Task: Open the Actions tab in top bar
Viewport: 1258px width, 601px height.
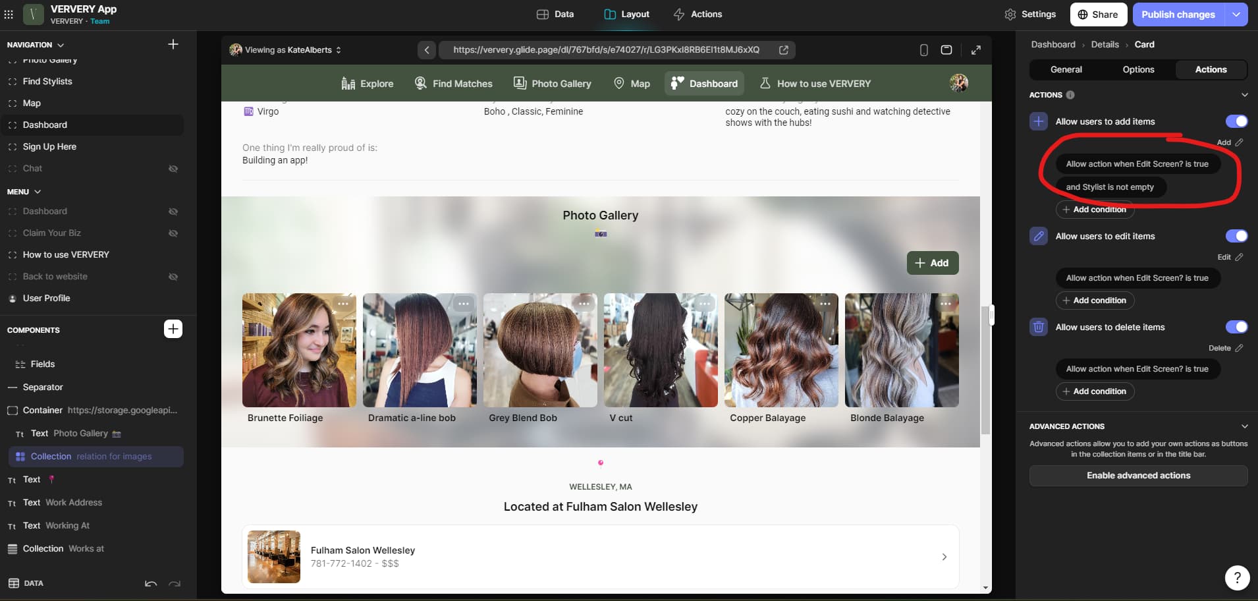Action: click(697, 14)
